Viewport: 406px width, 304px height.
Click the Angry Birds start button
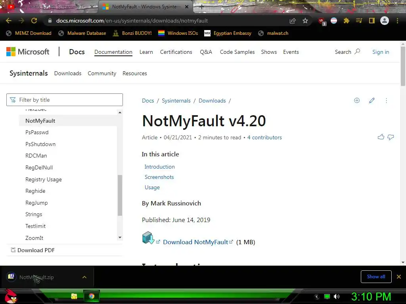11,296
